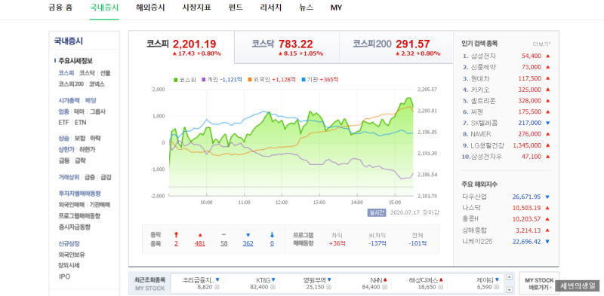Switch to the 코스피200 index tab
Screen dimensions: 604x296
396,47
